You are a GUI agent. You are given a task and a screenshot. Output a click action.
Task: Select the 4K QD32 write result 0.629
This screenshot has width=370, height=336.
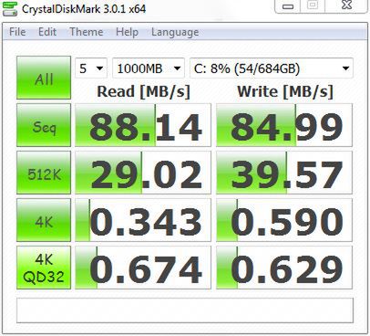point(284,268)
